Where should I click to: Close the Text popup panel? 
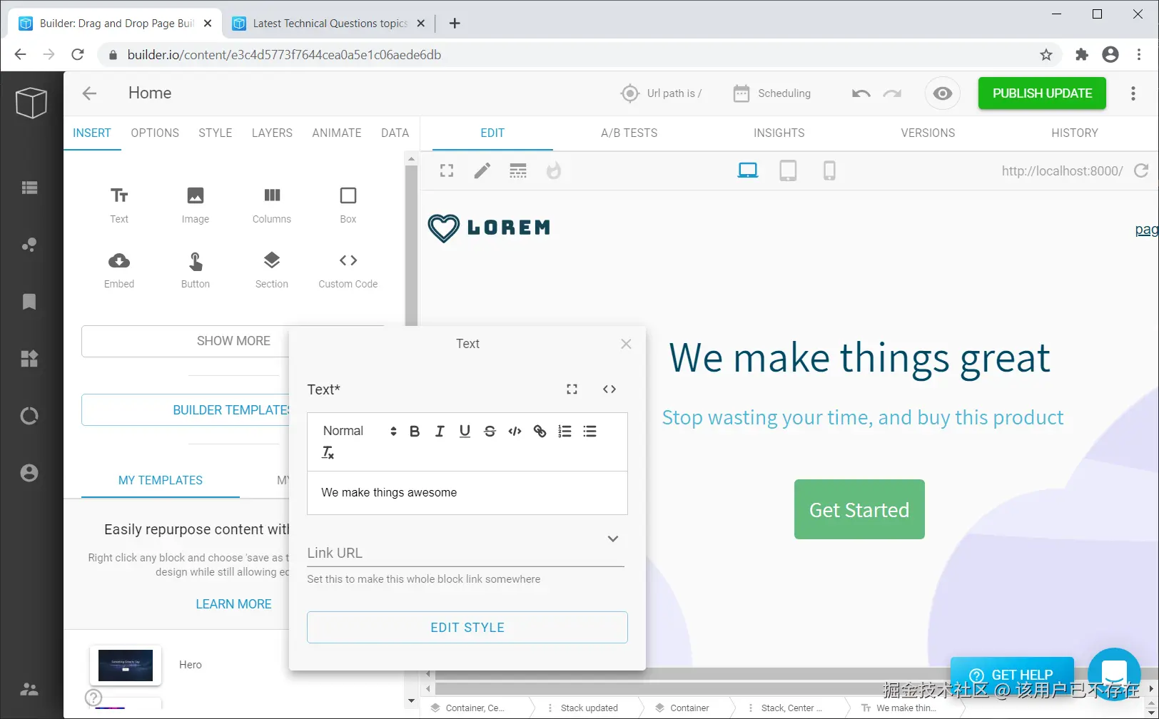click(x=626, y=344)
